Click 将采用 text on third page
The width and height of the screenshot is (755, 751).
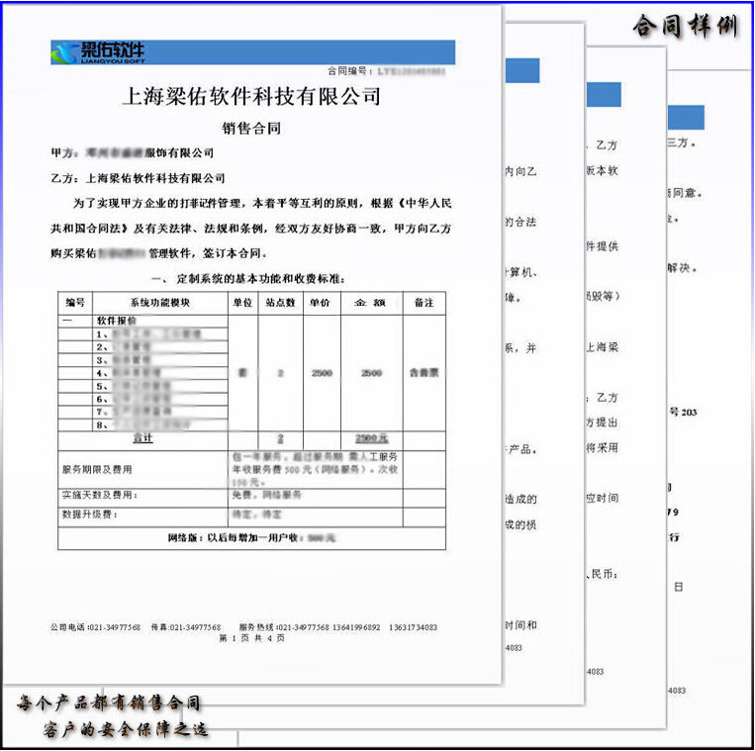[602, 447]
